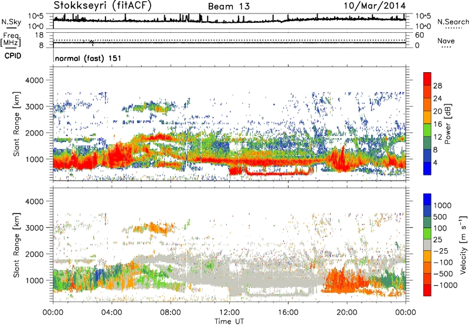Click the Time UT axis title

pos(229,321)
